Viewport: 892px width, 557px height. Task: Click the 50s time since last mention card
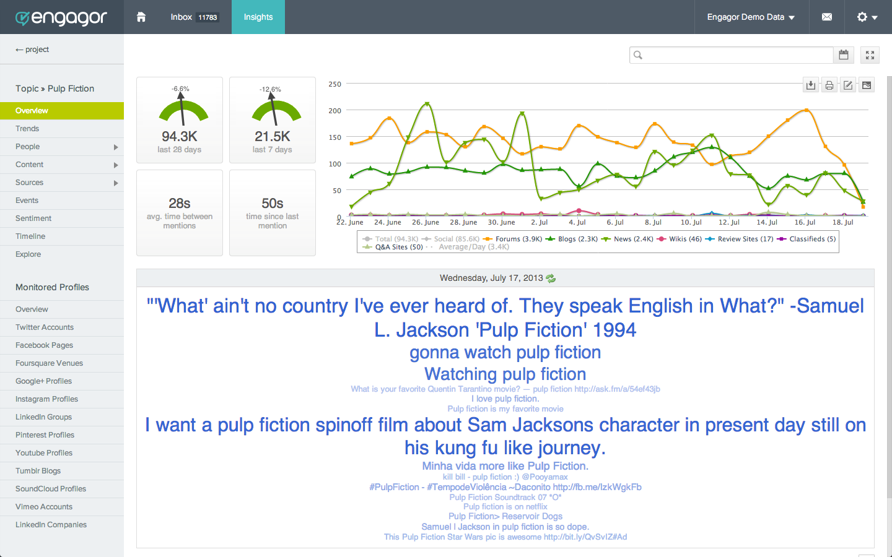click(273, 213)
